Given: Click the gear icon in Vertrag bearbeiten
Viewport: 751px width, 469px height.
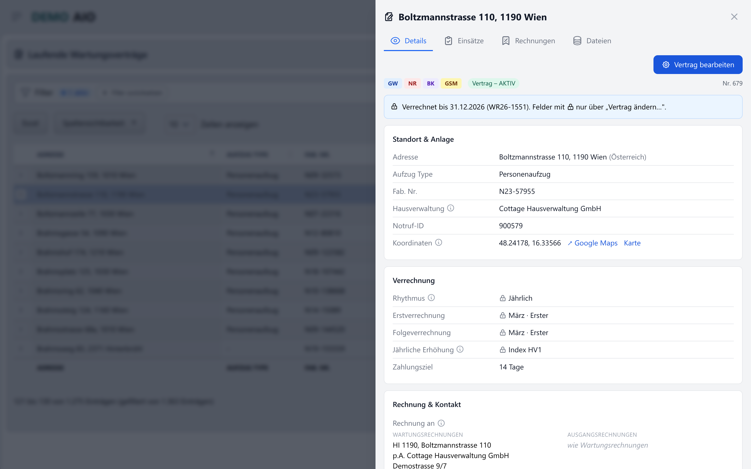Looking at the screenshot, I should tap(666, 65).
